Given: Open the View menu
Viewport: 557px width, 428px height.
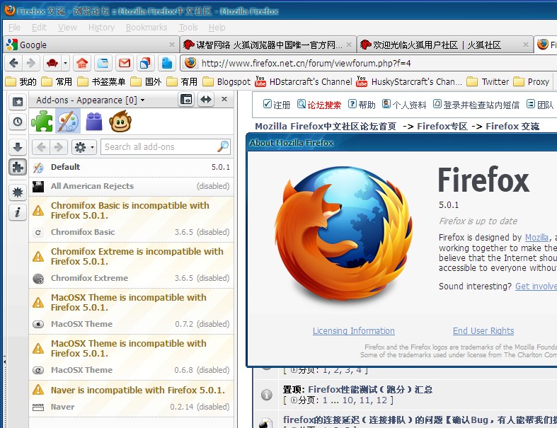Looking at the screenshot, I should point(67,28).
